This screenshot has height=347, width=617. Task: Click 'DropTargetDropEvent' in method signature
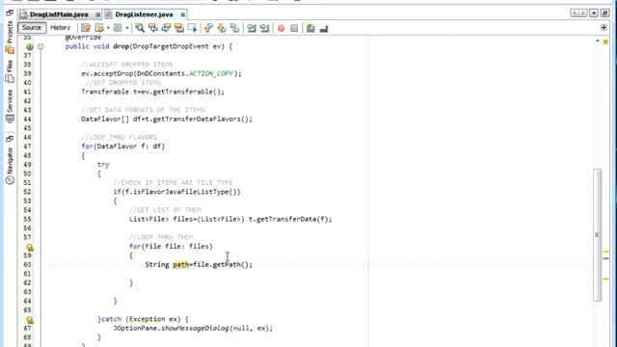pos(171,46)
